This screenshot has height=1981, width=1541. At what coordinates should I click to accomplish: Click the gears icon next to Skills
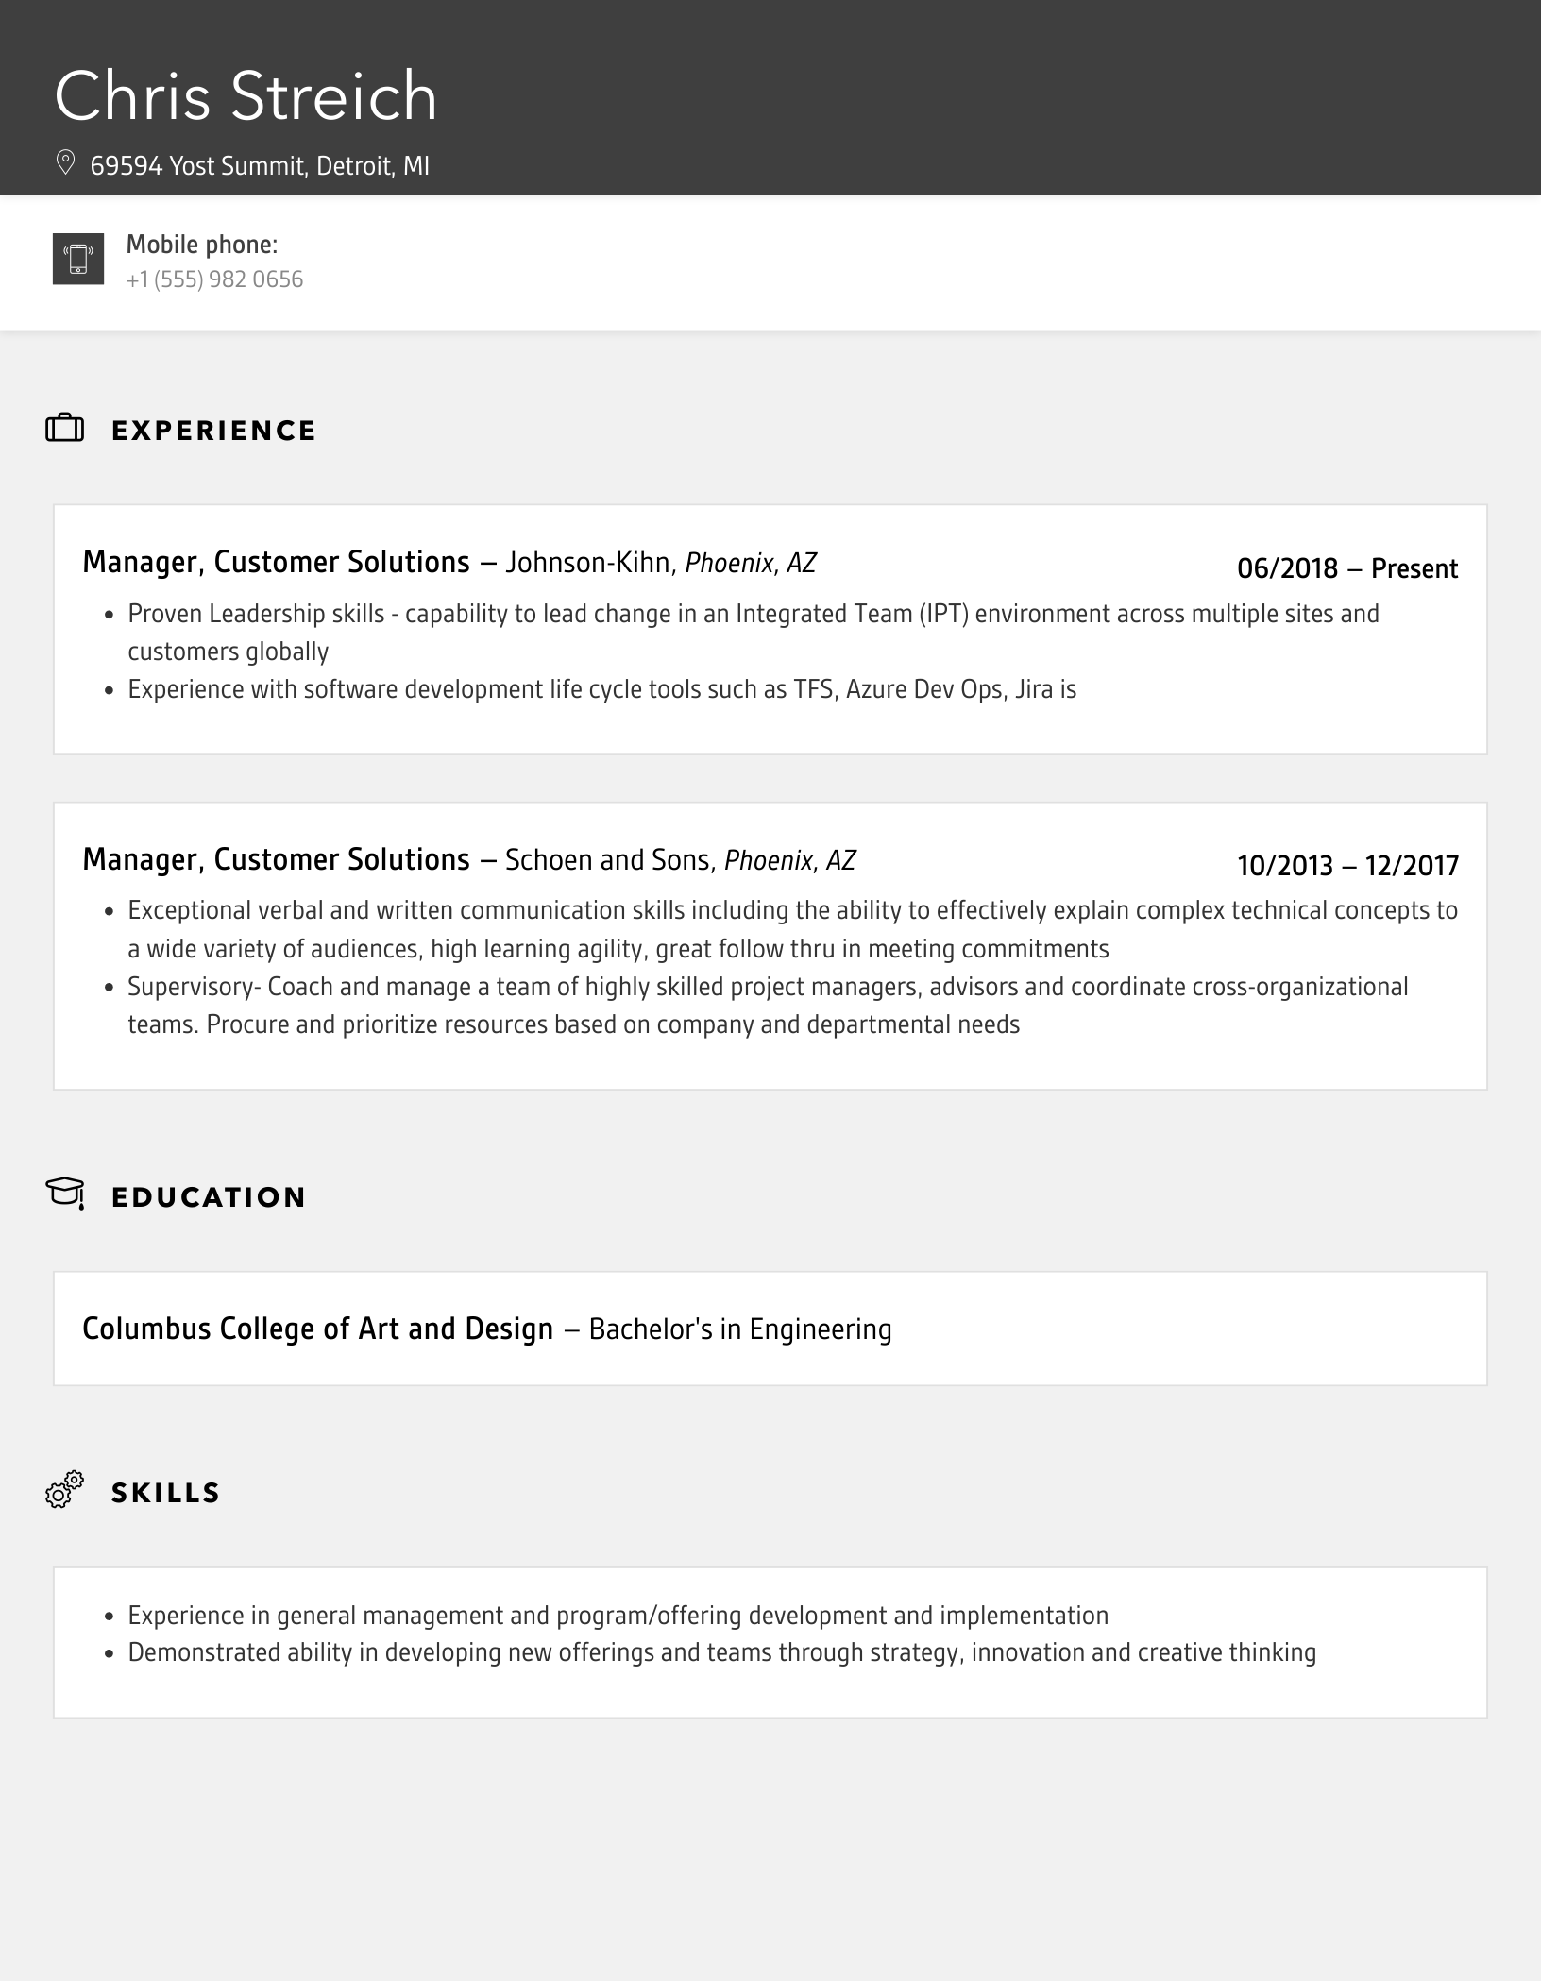click(x=65, y=1490)
